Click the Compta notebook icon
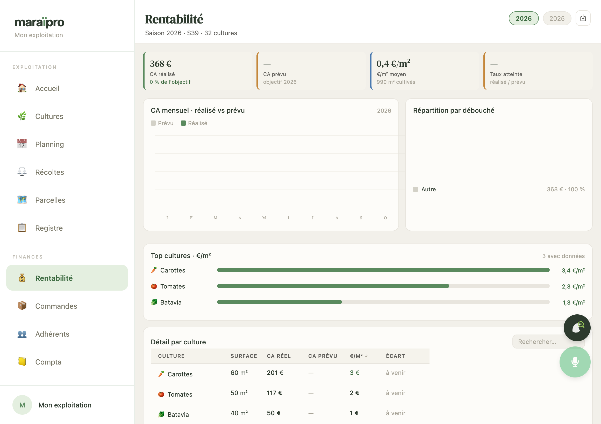Image resolution: width=601 pixels, height=424 pixels. click(x=22, y=361)
